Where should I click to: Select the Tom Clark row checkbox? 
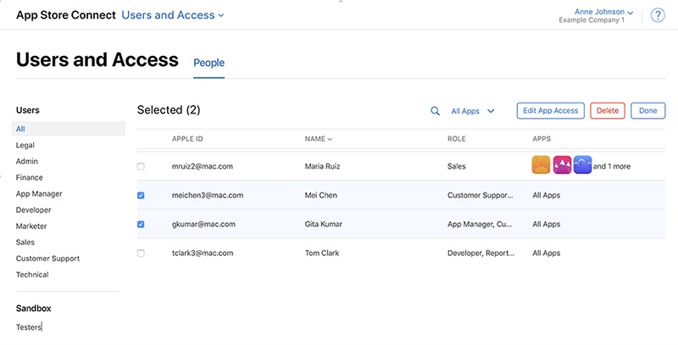(x=141, y=253)
